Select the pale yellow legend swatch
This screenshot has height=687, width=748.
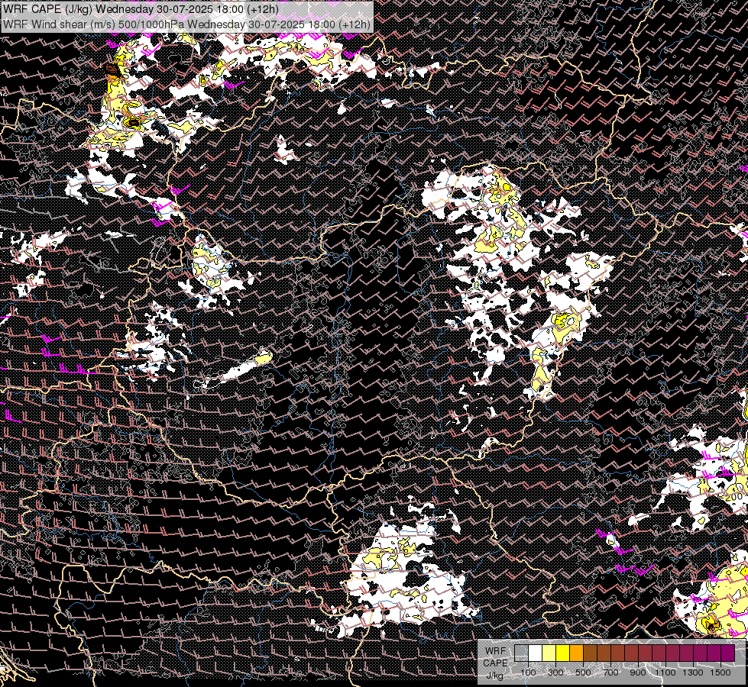tap(549, 653)
